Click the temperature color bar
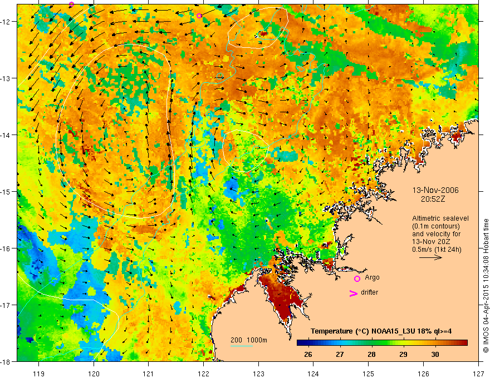Image resolution: width=490 pixels, height=378 pixels. pyautogui.click(x=382, y=342)
